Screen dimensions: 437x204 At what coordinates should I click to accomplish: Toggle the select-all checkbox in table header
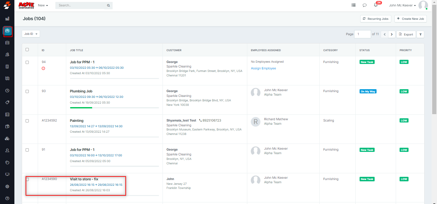coord(27,50)
